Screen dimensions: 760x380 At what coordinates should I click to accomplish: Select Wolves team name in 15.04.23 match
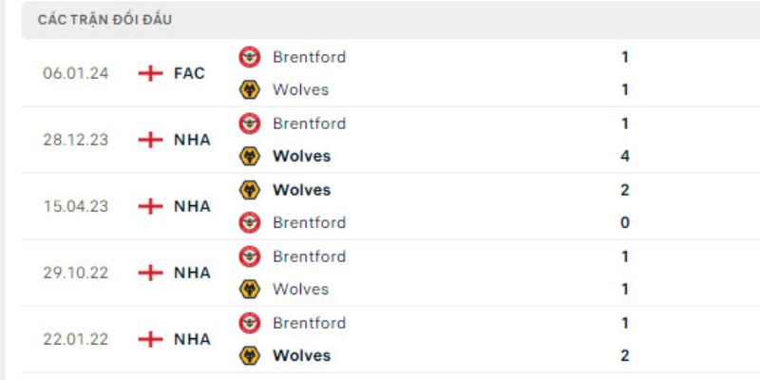301,190
